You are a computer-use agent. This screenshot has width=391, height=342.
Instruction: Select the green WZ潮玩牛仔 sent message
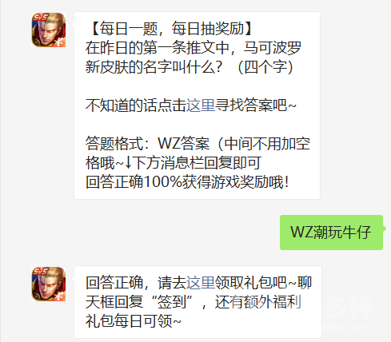pyautogui.click(x=331, y=233)
